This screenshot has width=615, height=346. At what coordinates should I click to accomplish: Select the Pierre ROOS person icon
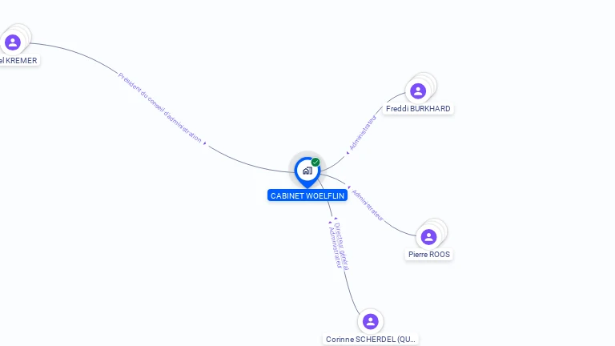point(428,237)
